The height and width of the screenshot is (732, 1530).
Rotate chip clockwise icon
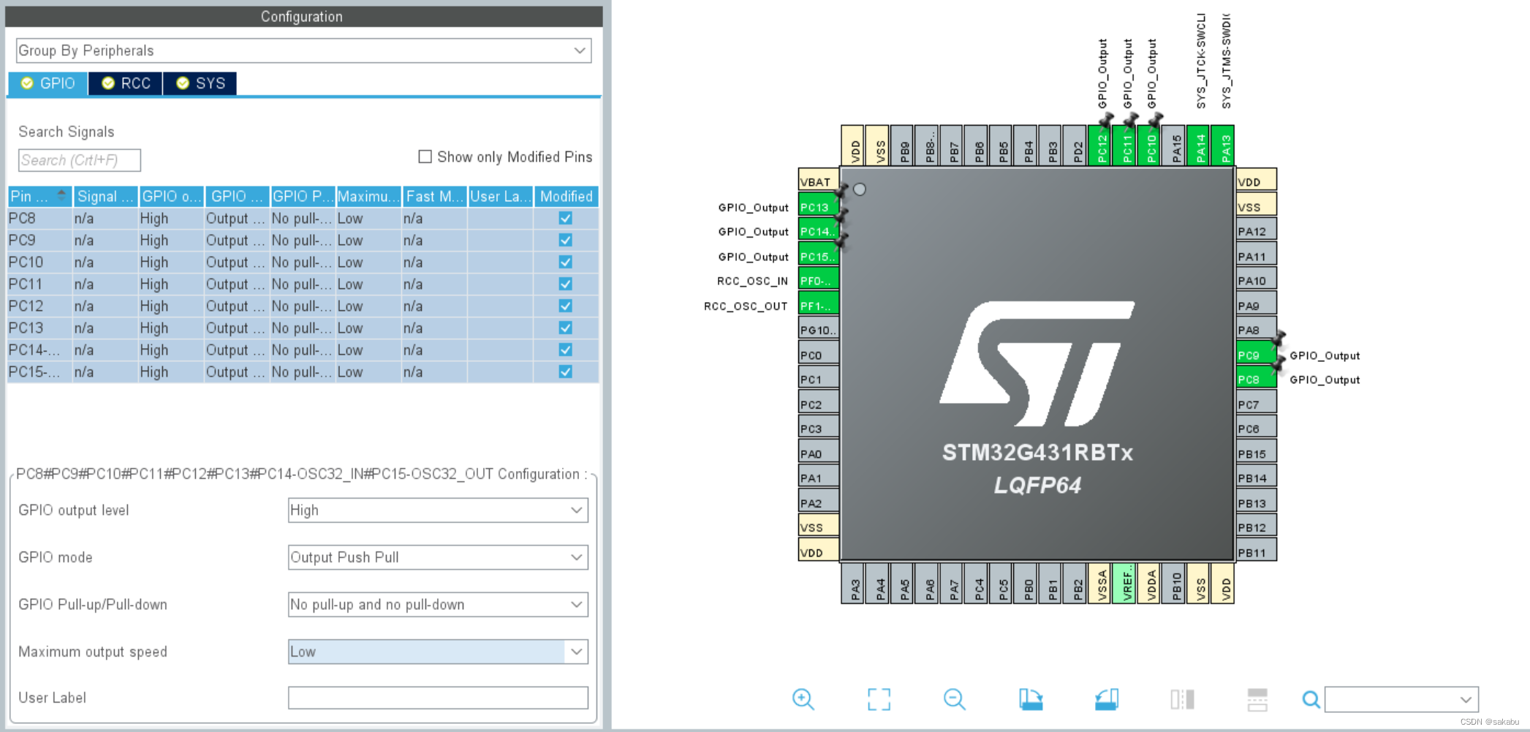(x=1031, y=699)
